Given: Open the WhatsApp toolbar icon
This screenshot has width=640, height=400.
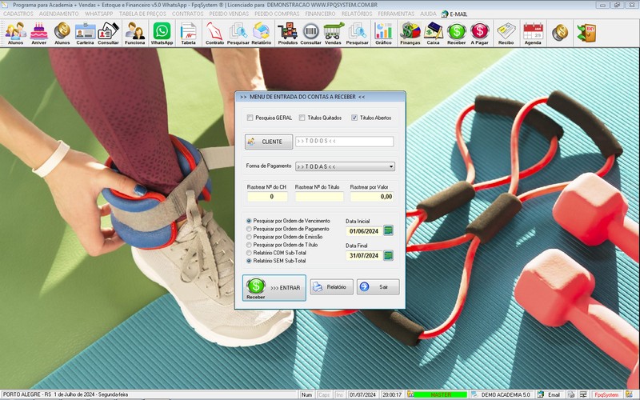Looking at the screenshot, I should point(162,33).
